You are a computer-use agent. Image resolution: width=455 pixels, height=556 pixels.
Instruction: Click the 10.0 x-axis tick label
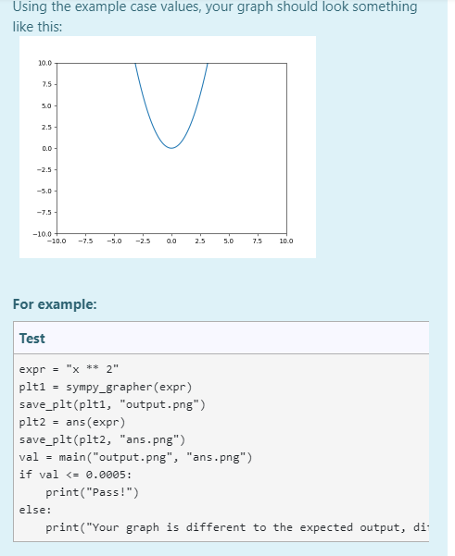(286, 241)
